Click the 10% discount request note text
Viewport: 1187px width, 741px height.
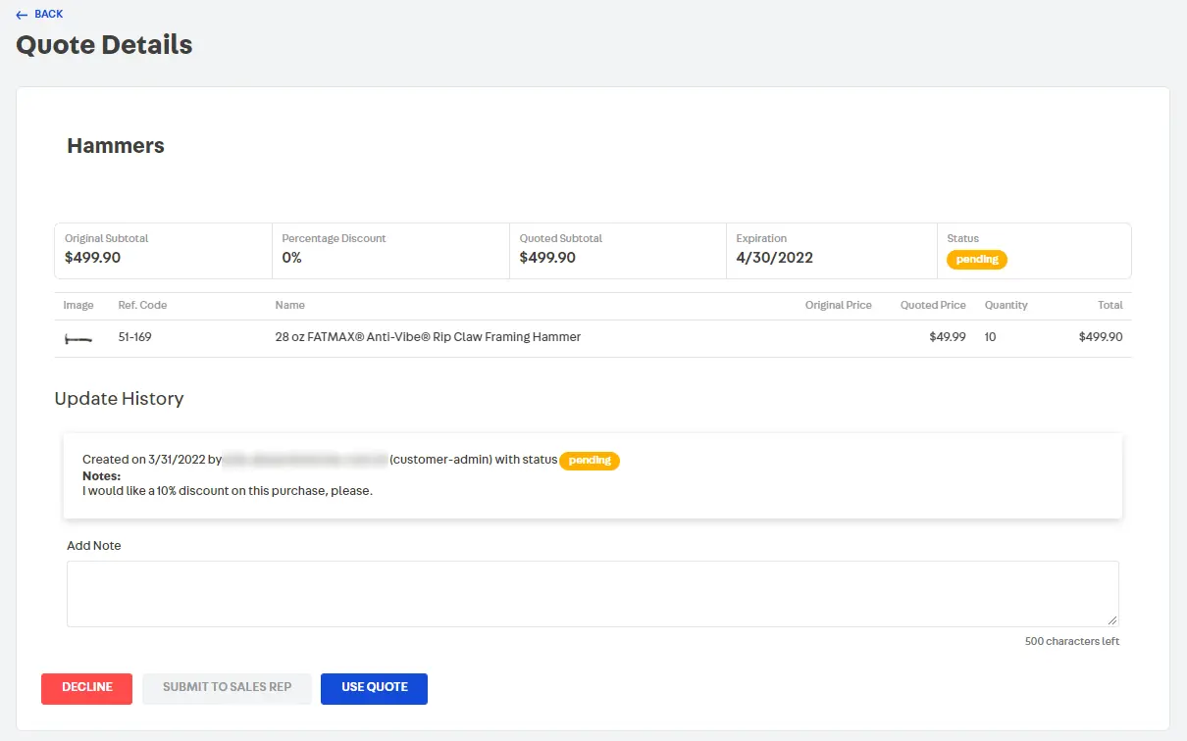click(x=228, y=491)
